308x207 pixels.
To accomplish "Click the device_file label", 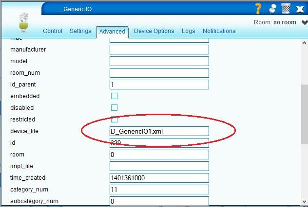I will click(24, 131).
